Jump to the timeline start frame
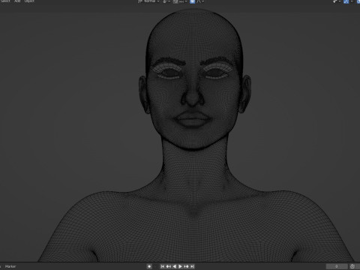 [x=162, y=266]
